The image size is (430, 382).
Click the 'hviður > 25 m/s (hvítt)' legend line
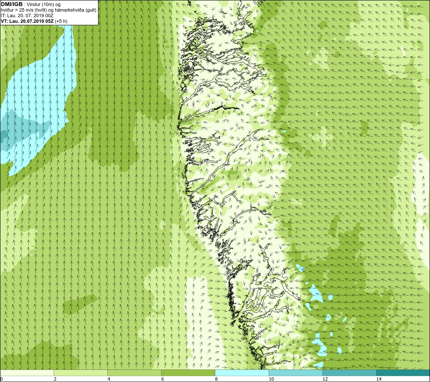pyautogui.click(x=49, y=10)
